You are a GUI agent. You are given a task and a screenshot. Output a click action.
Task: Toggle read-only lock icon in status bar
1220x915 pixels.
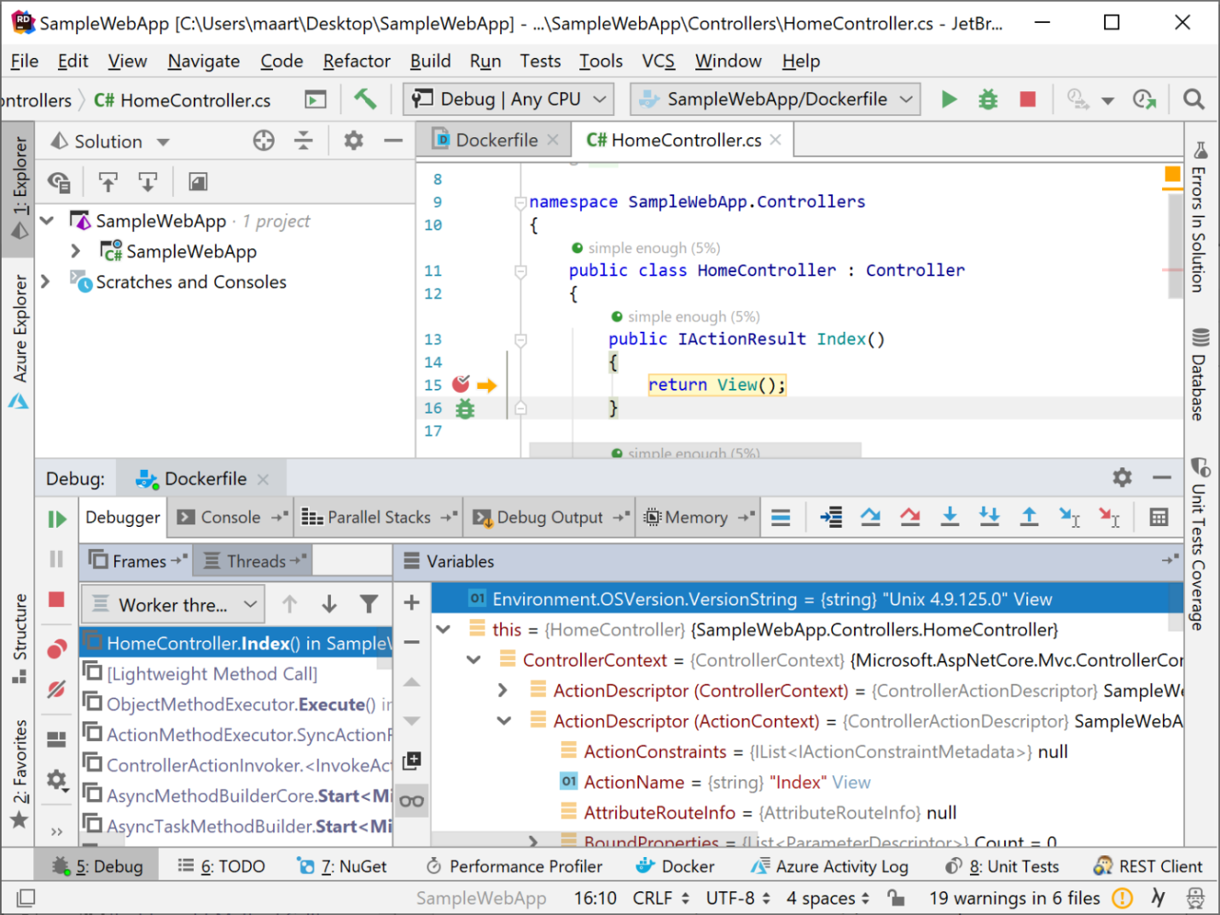click(896, 897)
